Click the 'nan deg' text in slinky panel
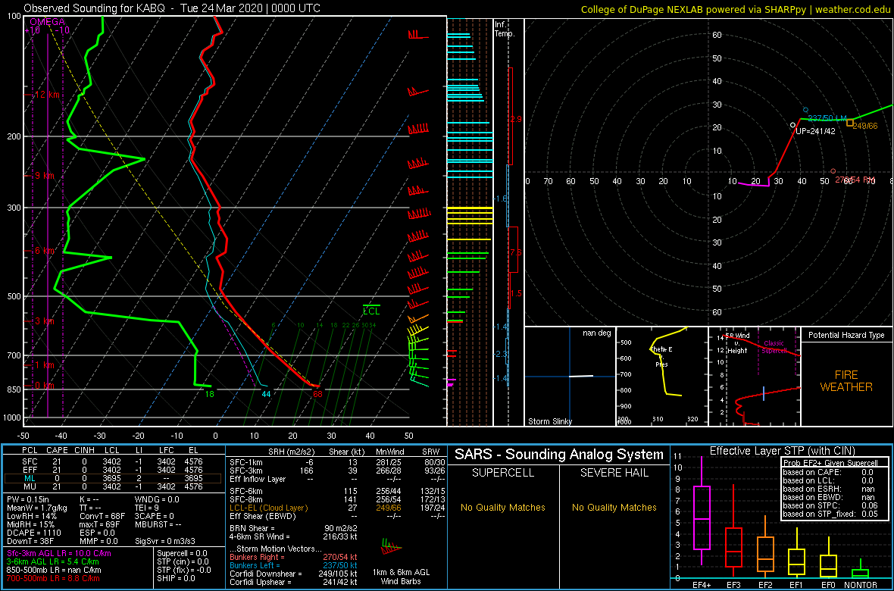This screenshot has height=591, width=894. [x=595, y=333]
